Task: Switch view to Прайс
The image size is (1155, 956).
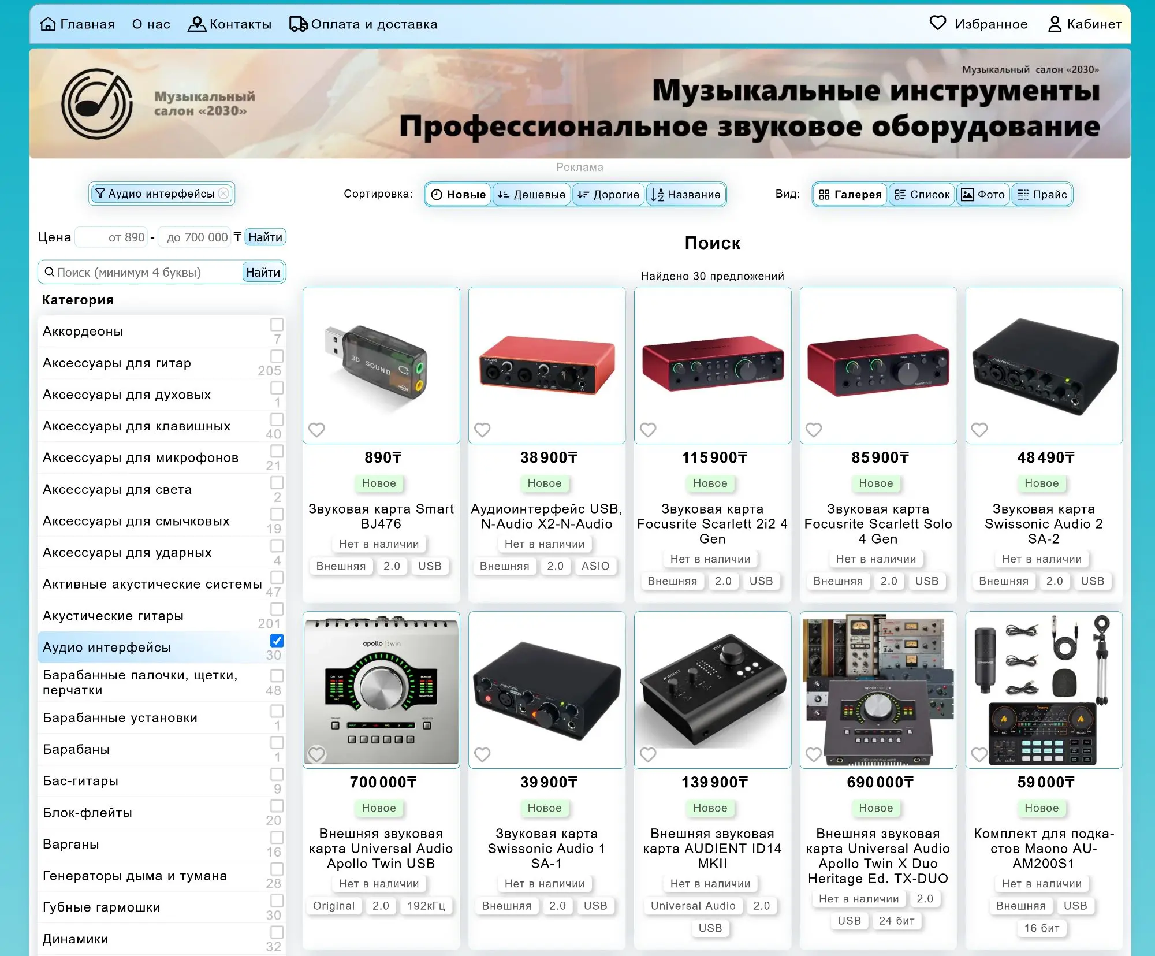Action: click(1042, 195)
